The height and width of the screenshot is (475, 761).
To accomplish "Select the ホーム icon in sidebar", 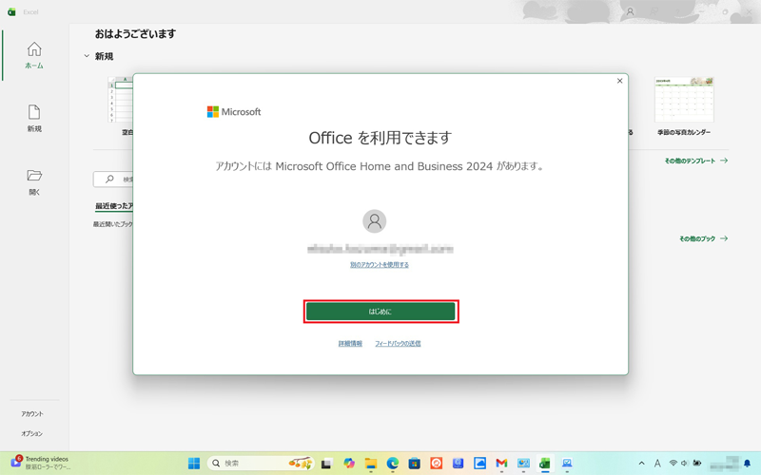I will [x=34, y=55].
